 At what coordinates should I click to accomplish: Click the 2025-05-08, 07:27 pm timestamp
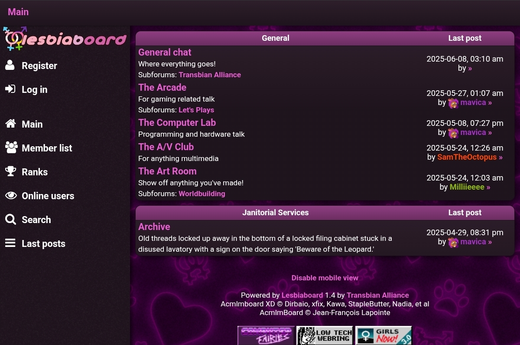(465, 123)
